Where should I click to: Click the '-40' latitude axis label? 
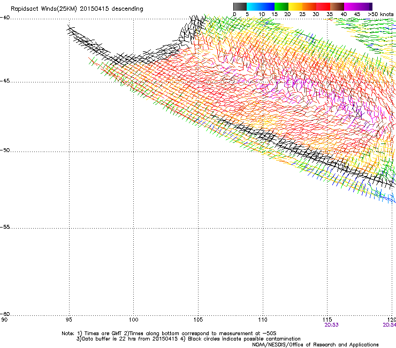(x=5, y=18)
